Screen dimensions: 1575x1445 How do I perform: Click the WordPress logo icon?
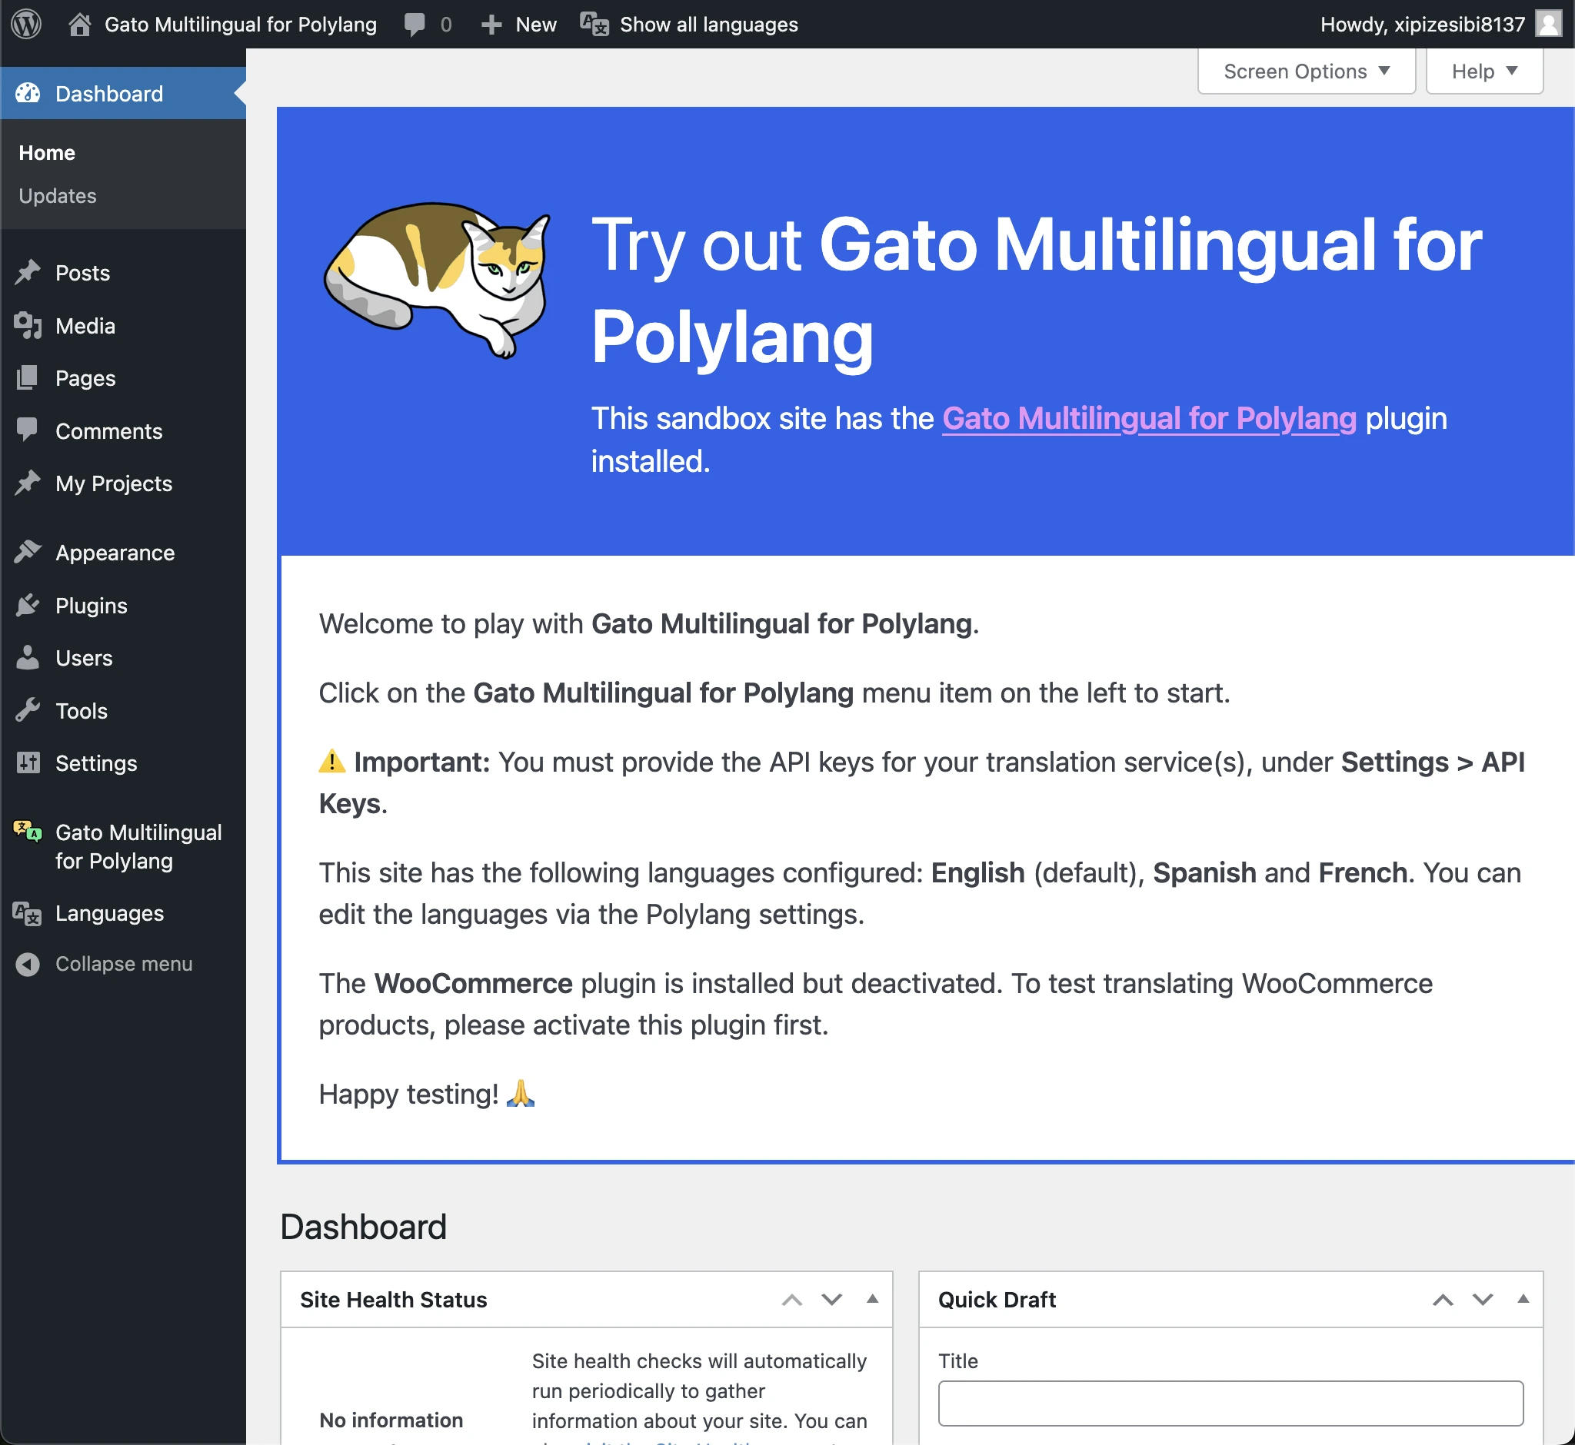point(27,25)
